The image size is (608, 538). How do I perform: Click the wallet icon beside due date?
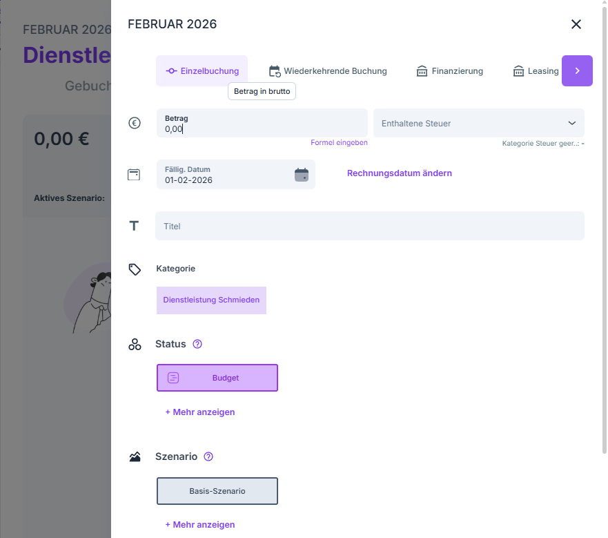tap(134, 174)
